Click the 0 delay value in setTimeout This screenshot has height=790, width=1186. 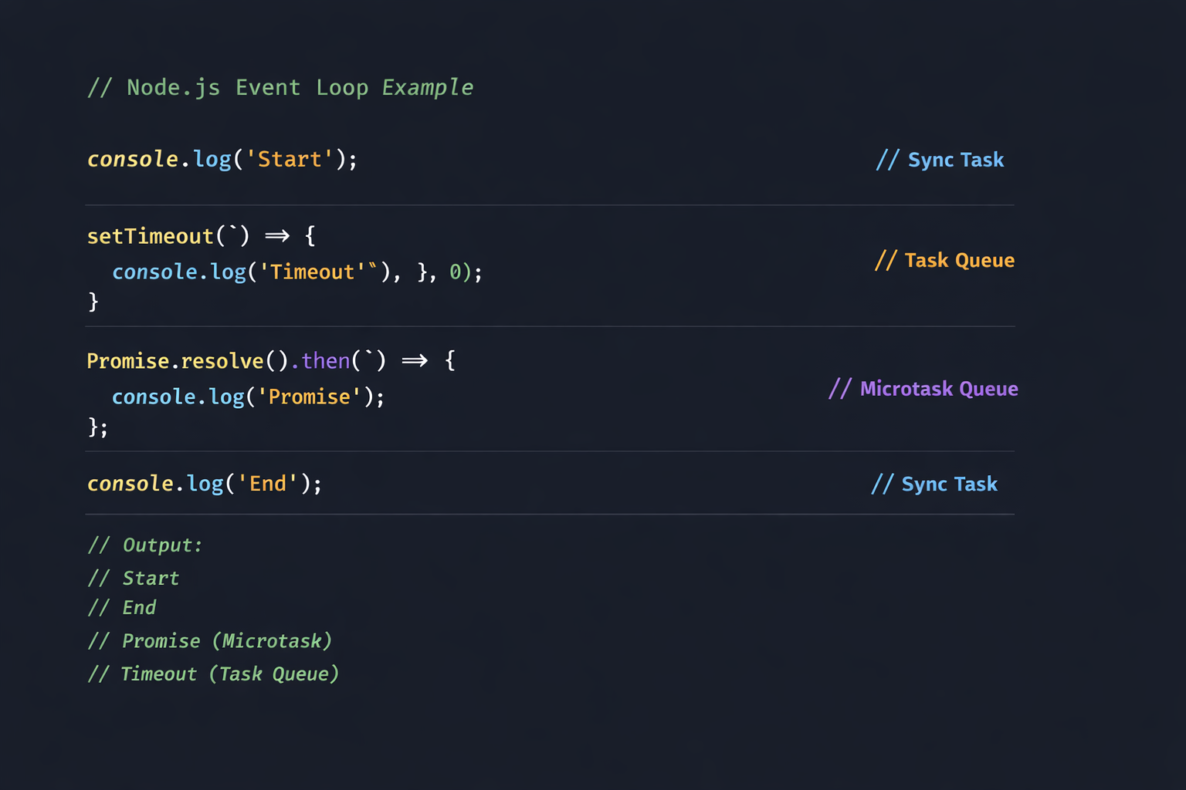456,272
